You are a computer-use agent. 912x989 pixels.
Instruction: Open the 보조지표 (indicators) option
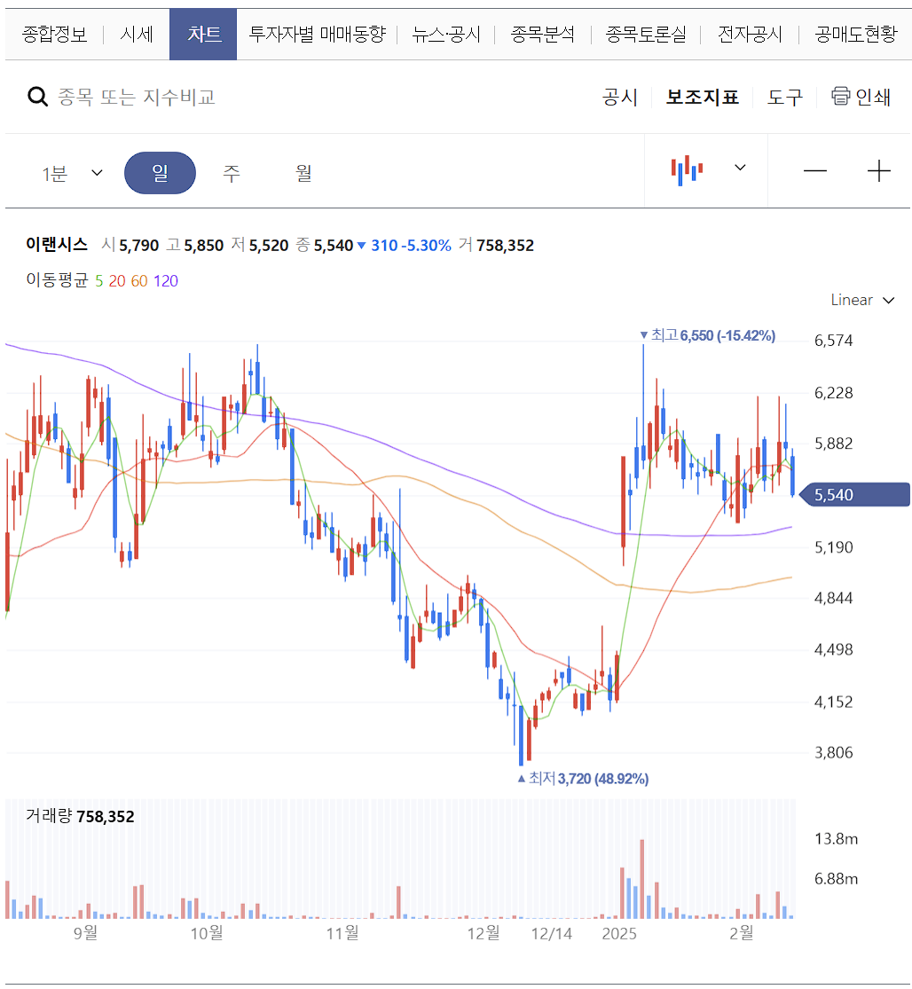[x=704, y=98]
